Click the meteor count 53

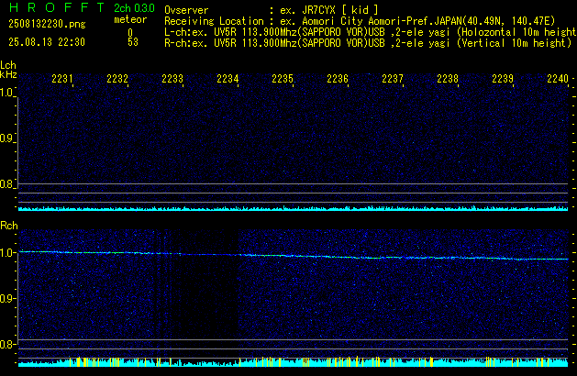[x=133, y=42]
